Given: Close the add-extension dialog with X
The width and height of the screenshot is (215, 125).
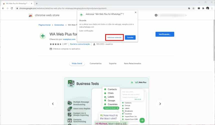Looking at the screenshot, I should pyautogui.click(x=135, y=12).
